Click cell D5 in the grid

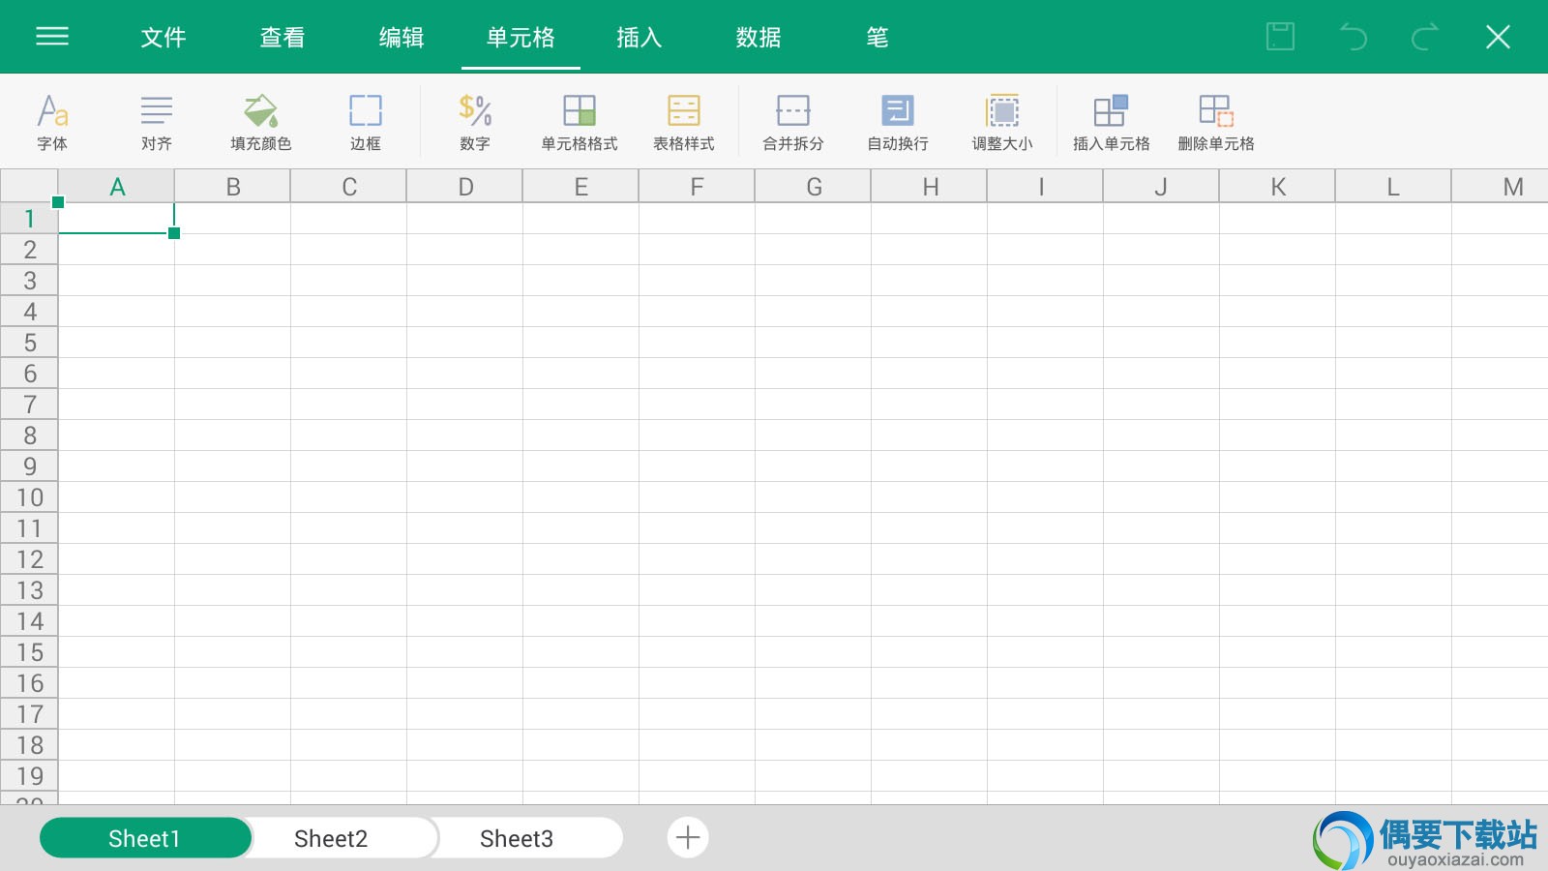click(464, 343)
